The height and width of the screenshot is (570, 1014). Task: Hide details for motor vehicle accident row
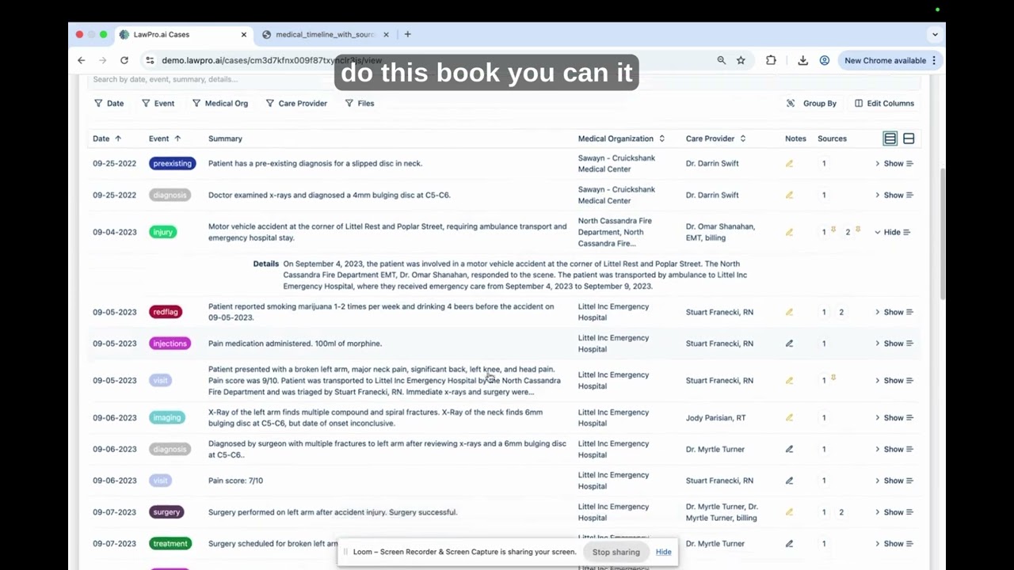(892, 232)
